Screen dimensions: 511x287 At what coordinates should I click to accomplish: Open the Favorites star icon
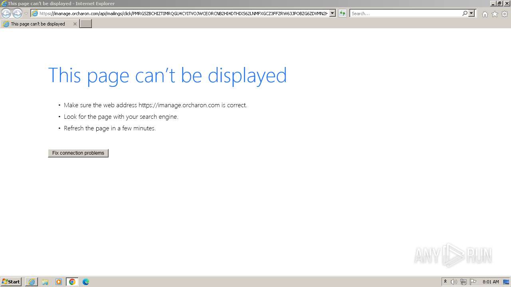tap(495, 14)
